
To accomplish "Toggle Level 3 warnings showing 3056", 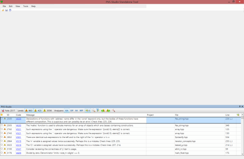I will [48, 111].
